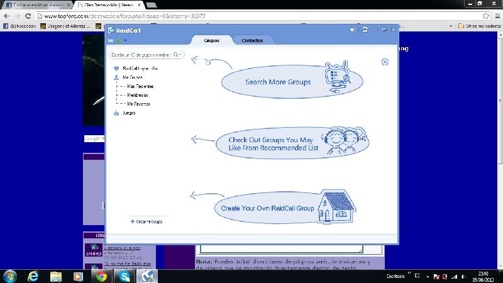This screenshot has width=503, height=283.
Task: Select Membresías under Mis Grupos
Action: pos(137,95)
